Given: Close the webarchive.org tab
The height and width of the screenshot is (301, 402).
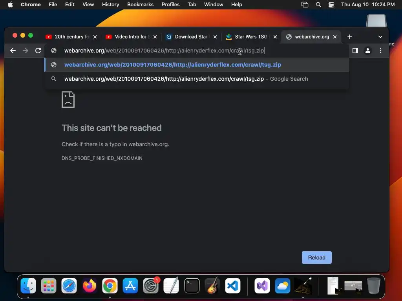Looking at the screenshot, I should click(335, 37).
